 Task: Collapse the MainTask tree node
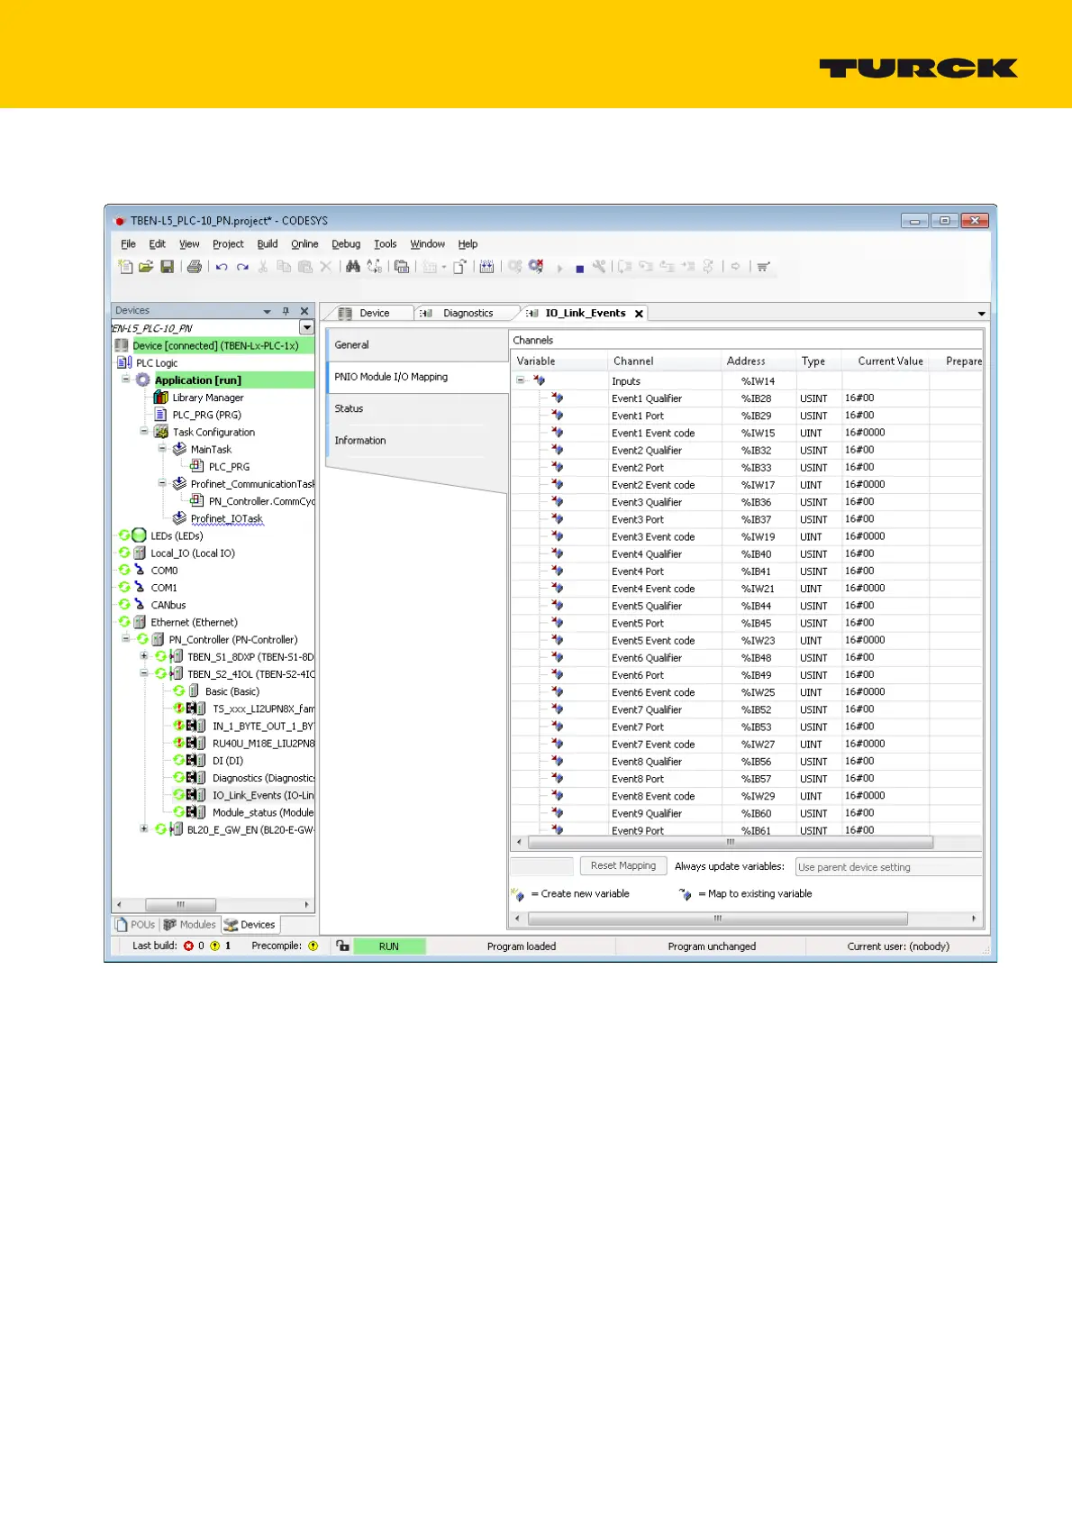click(x=162, y=449)
